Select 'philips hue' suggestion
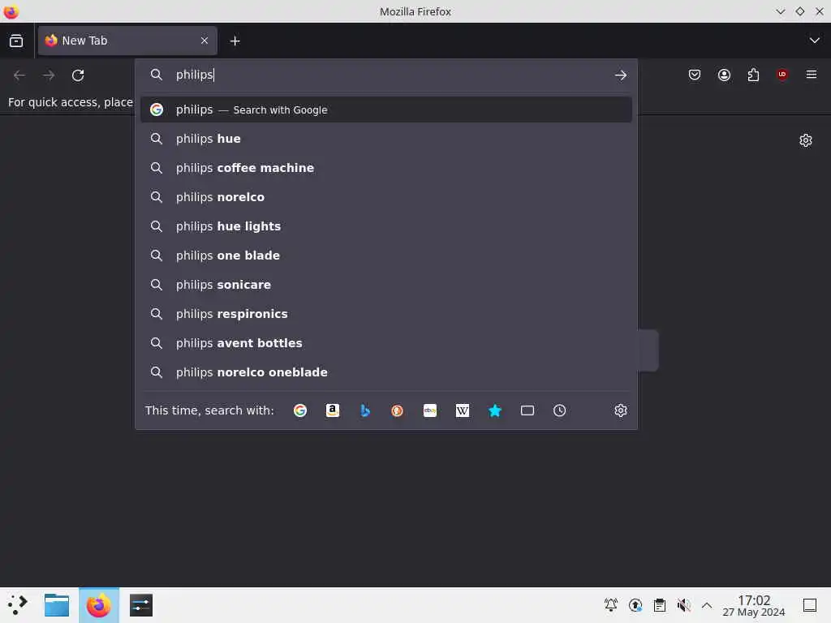This screenshot has height=623, width=831. (x=385, y=139)
